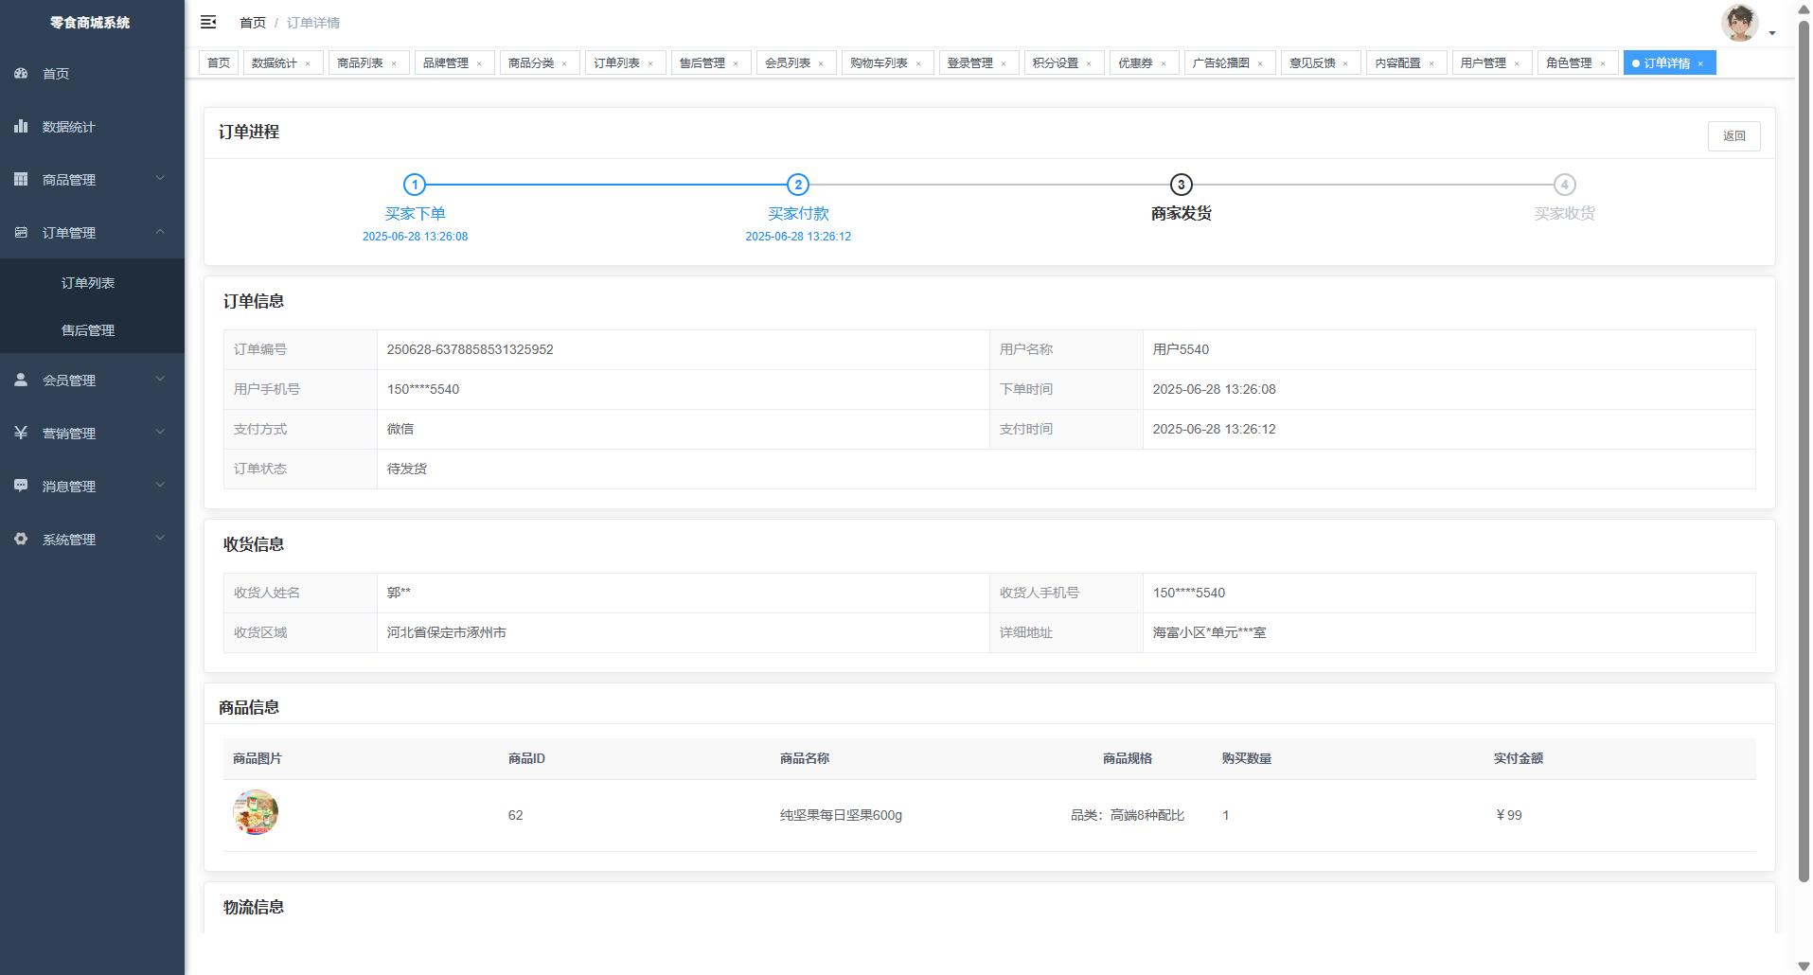1813x975 pixels.
Task: Switch to the 优惠券 tab
Action: coord(1135,63)
